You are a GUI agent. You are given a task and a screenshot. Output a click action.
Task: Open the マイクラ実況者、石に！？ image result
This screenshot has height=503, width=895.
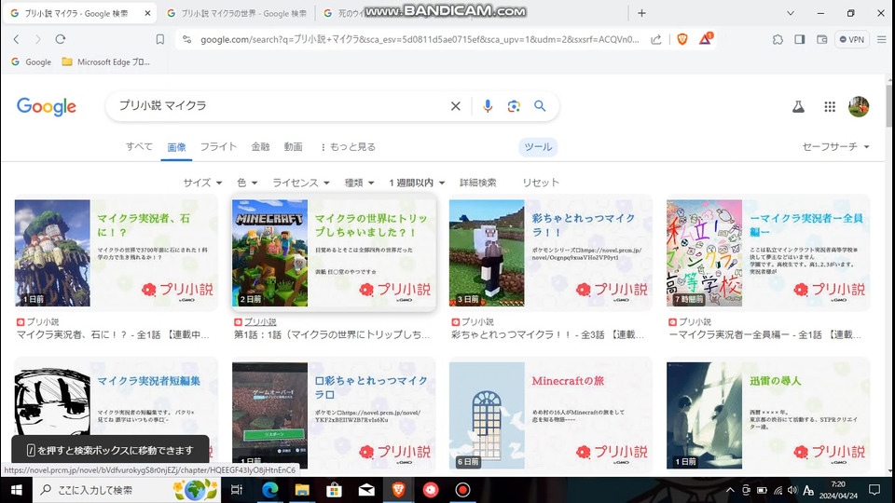(116, 252)
